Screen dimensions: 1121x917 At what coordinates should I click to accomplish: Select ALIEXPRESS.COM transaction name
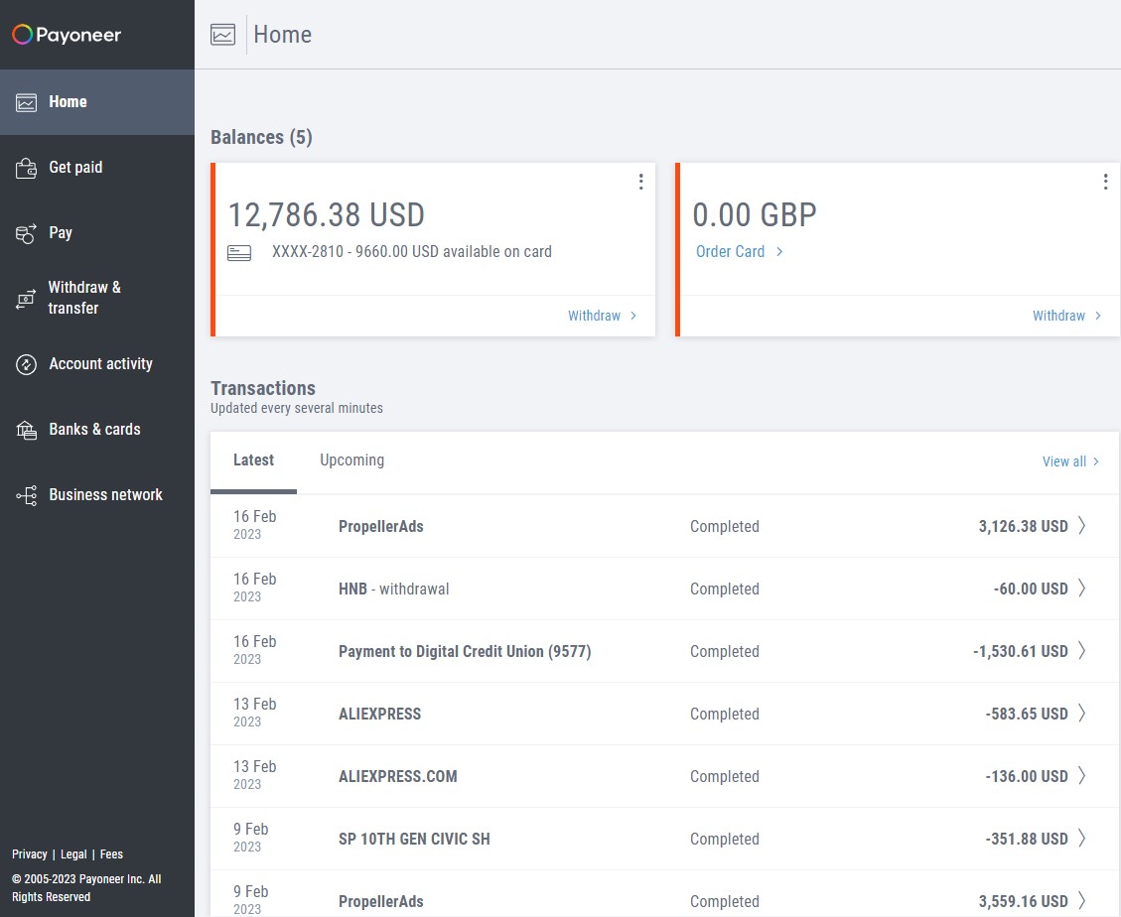397,776
